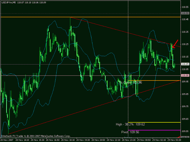The width and height of the screenshot is (190, 142).
Task: Click the white horizontal line at 110.00
Action: [91, 75]
